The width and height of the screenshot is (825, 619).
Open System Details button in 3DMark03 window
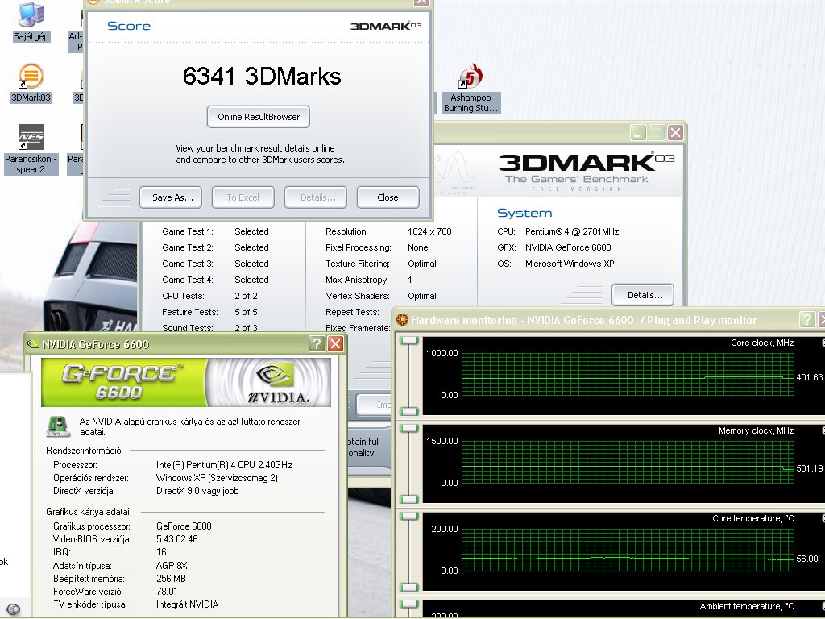coord(642,295)
